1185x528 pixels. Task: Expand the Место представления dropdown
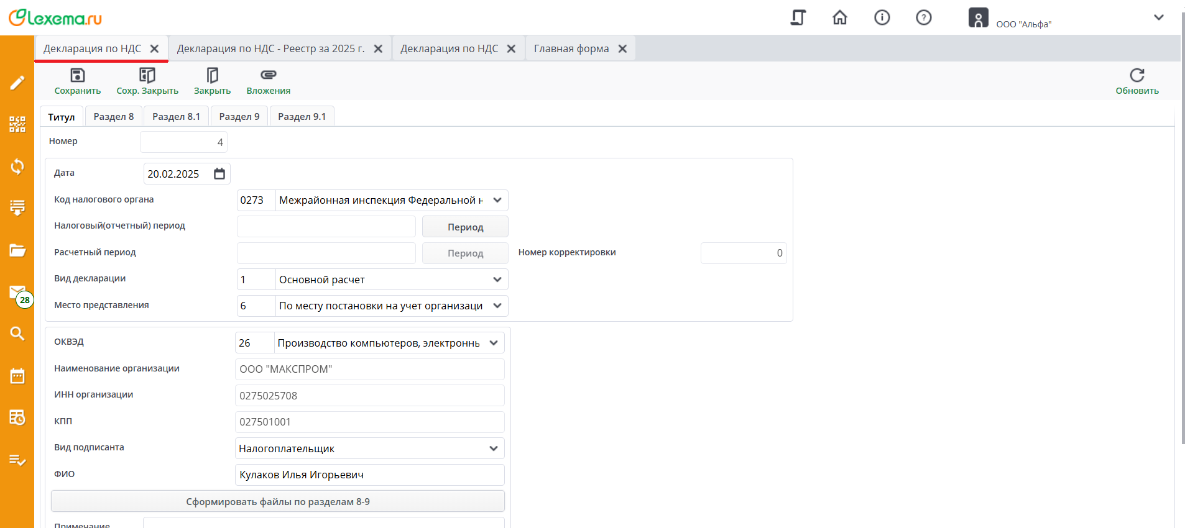497,306
